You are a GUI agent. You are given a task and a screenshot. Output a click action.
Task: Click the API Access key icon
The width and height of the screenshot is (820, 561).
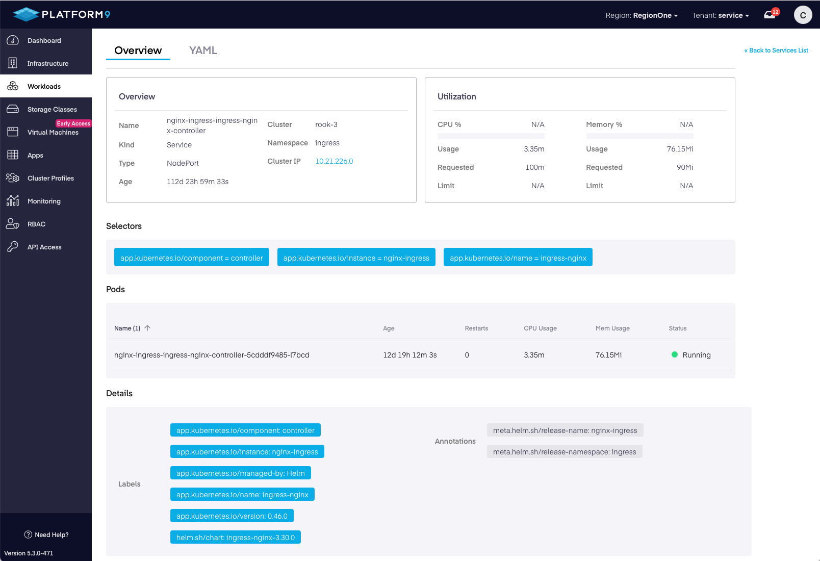[13, 247]
